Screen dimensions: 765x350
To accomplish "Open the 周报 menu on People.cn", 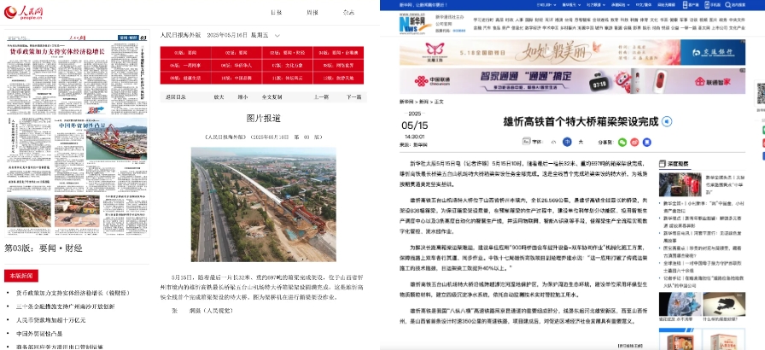I will 312,13.
